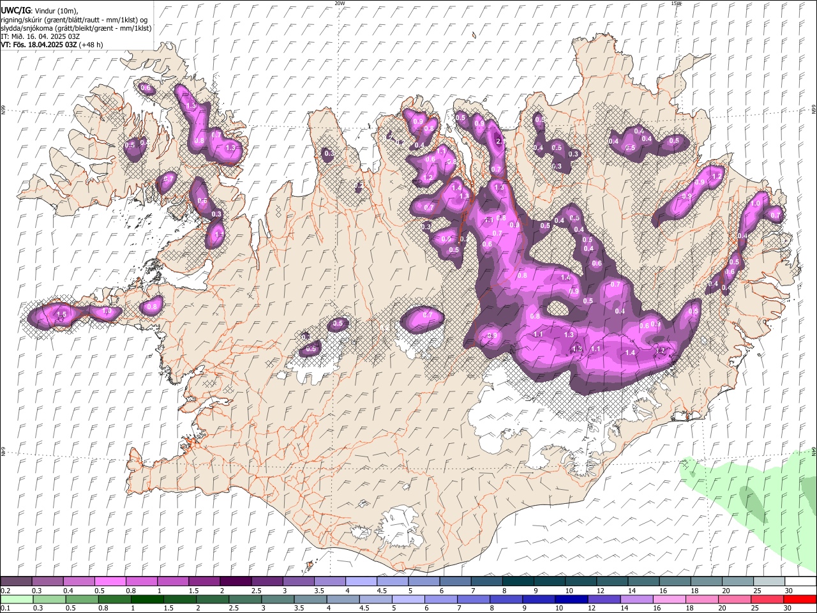Click the "1.5" snowfall value on the Snæfellsnes peninsula
The height and width of the screenshot is (613, 817).
[x=62, y=315]
